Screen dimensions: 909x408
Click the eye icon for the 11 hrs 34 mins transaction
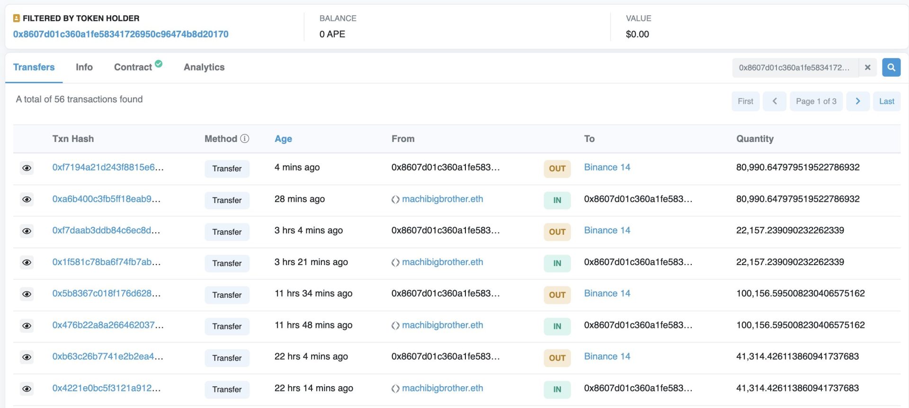pyautogui.click(x=27, y=294)
